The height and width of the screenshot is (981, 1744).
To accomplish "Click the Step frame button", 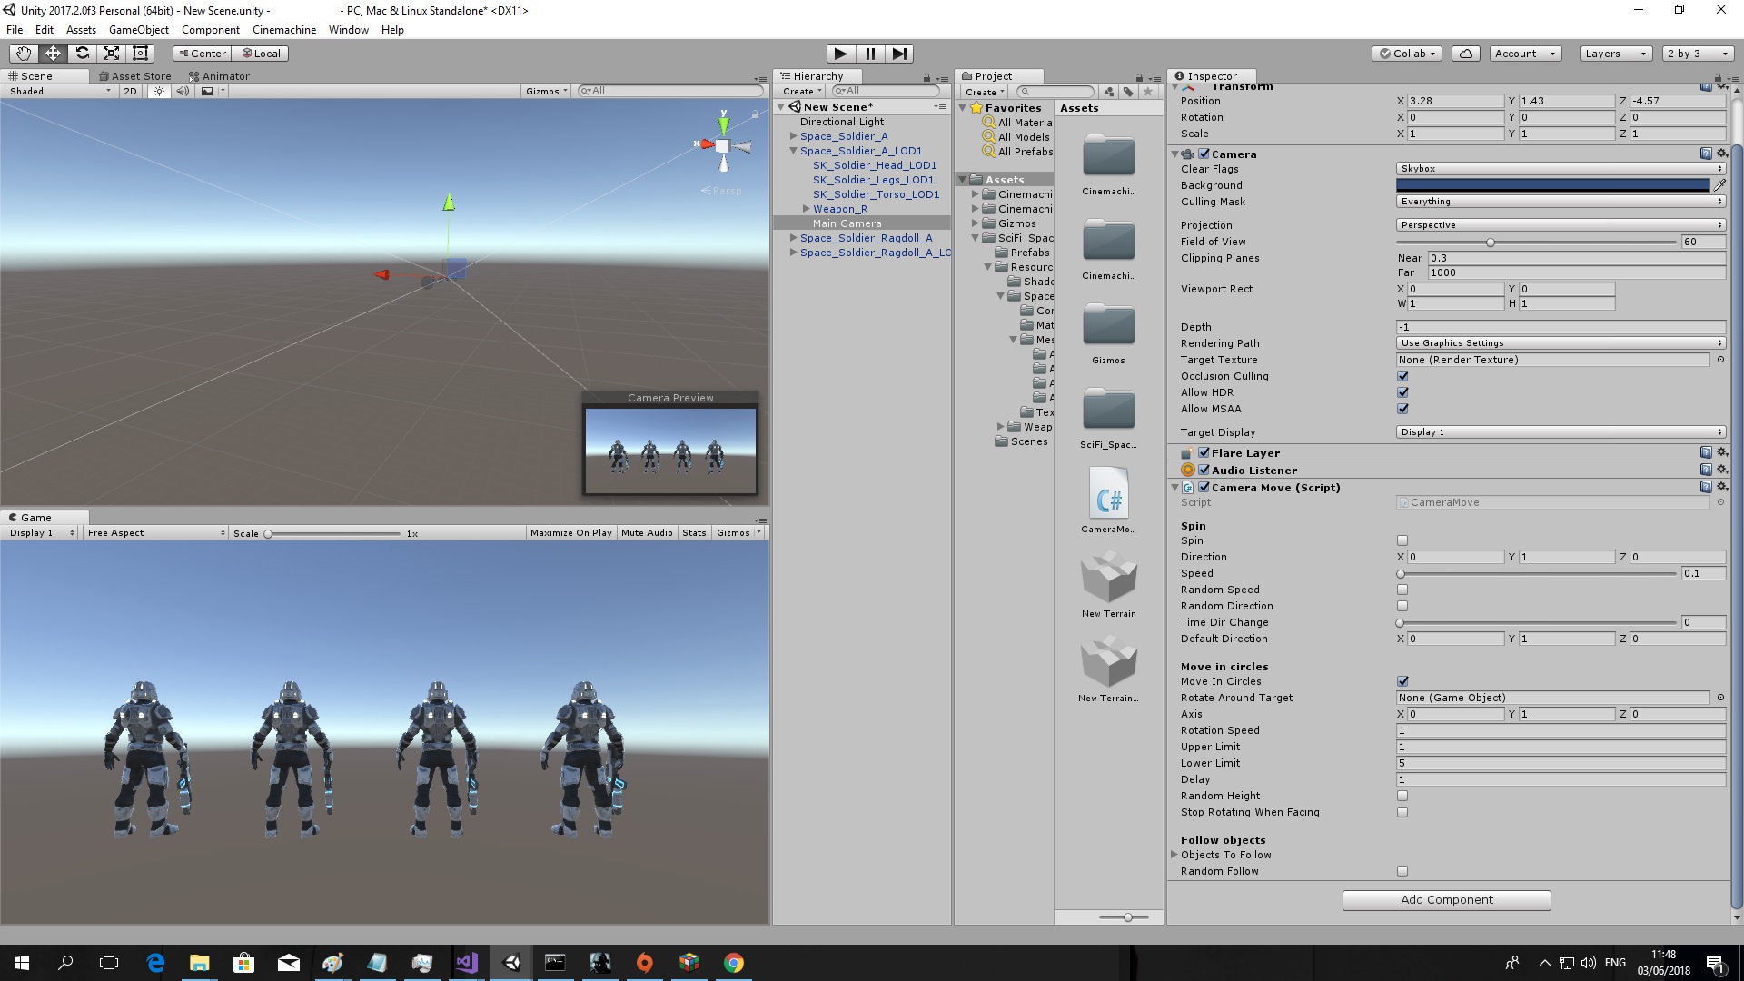I will (898, 54).
